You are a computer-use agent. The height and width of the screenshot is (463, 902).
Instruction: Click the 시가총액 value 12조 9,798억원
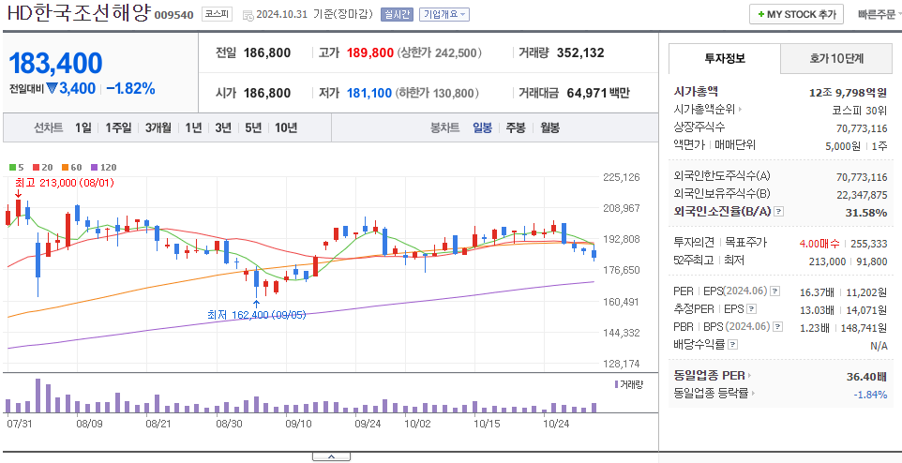pyautogui.click(x=848, y=92)
